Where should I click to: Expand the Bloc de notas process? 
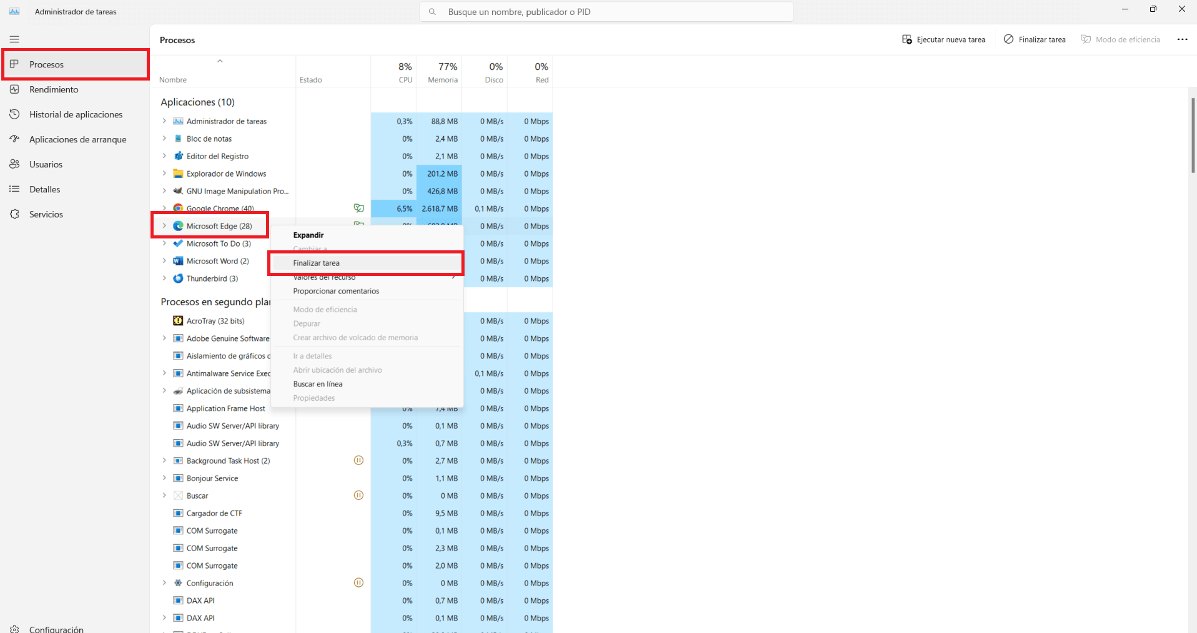click(164, 139)
